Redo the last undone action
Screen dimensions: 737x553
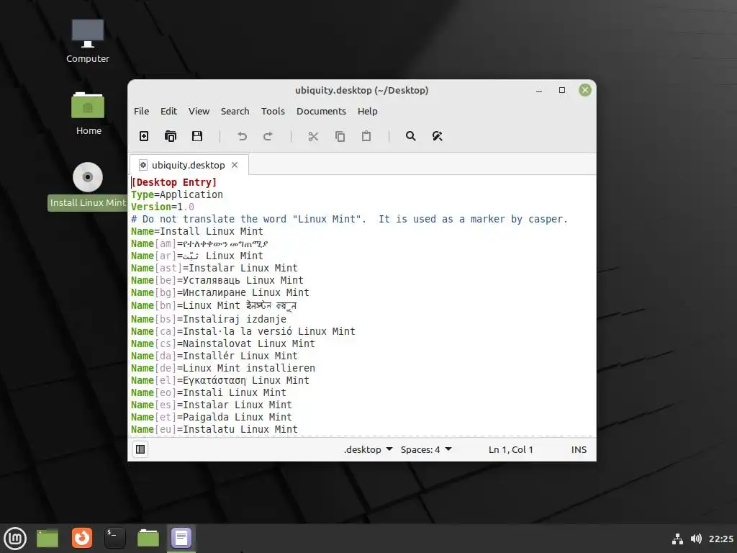[x=268, y=136]
